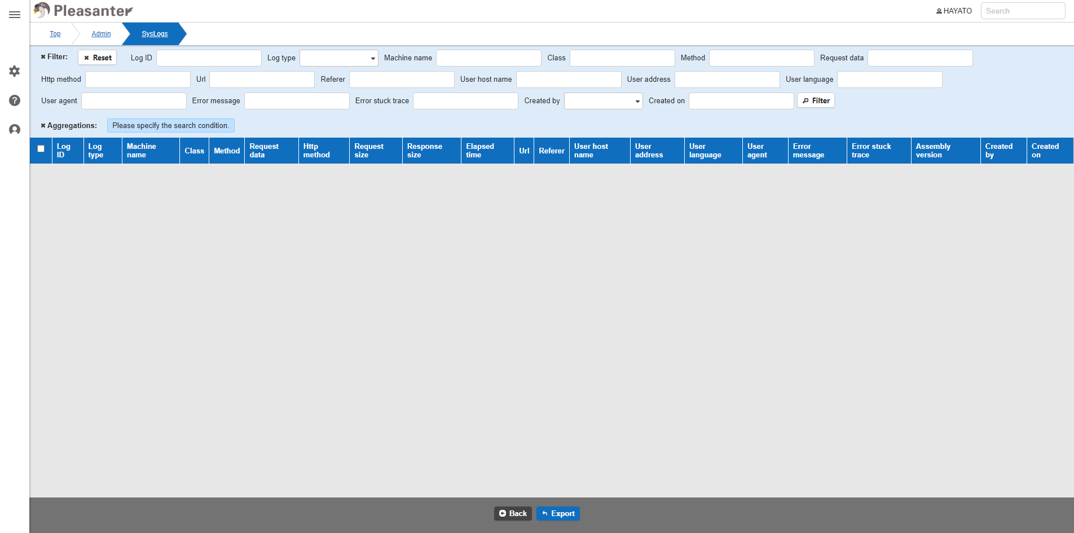Go back using the Back button
The width and height of the screenshot is (1074, 533).
[513, 513]
